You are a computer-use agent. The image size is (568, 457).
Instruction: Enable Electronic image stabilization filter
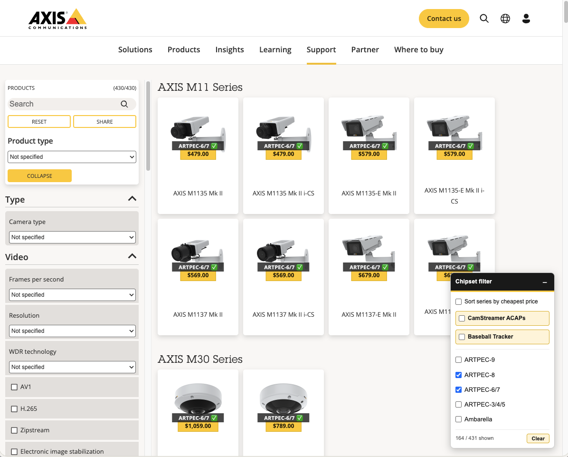[x=14, y=452]
